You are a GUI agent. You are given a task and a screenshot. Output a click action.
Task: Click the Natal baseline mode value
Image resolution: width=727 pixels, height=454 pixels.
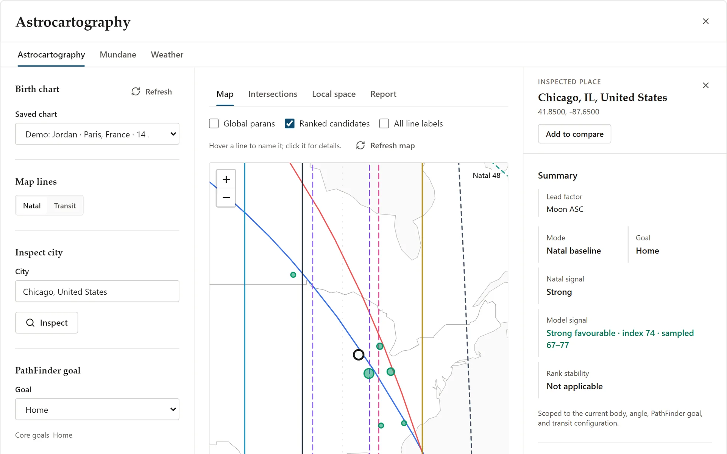pos(574,251)
